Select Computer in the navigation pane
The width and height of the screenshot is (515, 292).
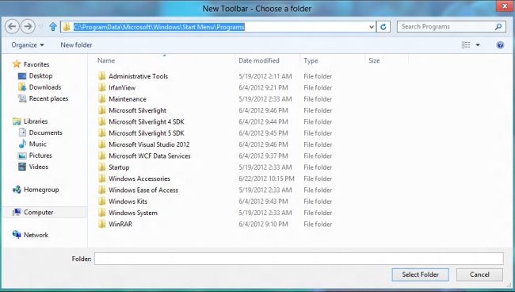click(32, 212)
